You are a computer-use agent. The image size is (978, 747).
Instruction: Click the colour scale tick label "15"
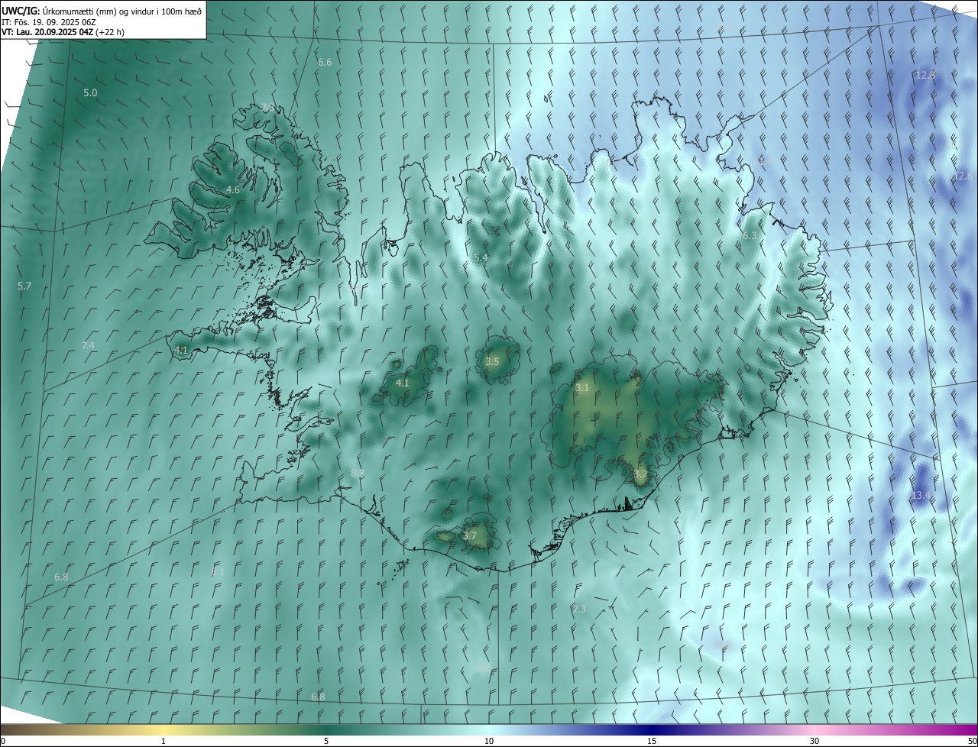[x=652, y=741]
